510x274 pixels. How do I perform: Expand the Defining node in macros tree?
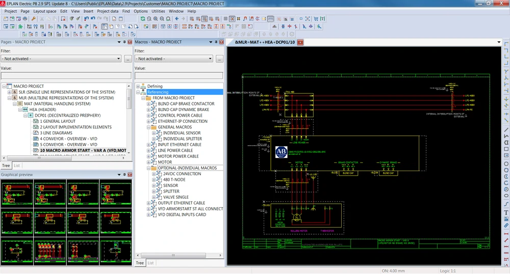[x=138, y=87]
